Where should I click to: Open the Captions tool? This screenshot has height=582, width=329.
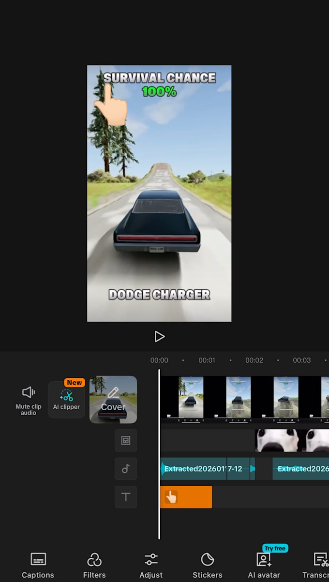(38, 565)
